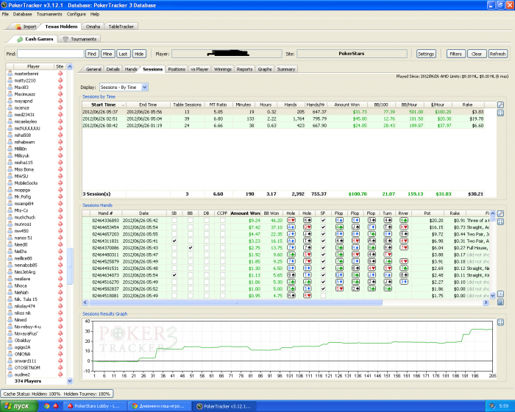The width and height of the screenshot is (515, 412).
Task: Toggle the SF checkbox in the first hand row
Action: [322, 220]
